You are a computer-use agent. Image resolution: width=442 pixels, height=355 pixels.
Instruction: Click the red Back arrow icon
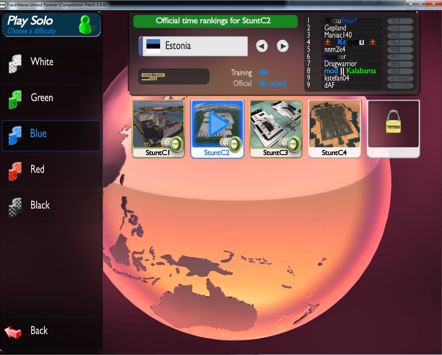point(13,332)
